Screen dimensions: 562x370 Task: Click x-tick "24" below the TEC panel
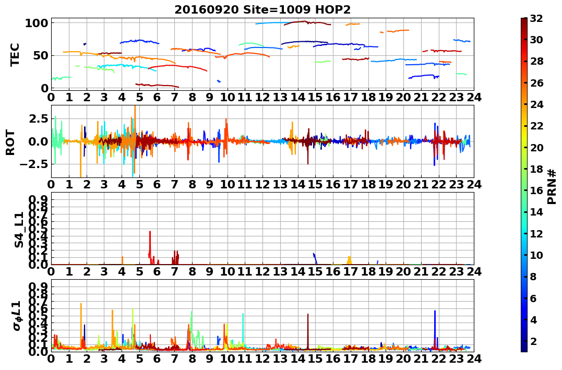(x=474, y=97)
